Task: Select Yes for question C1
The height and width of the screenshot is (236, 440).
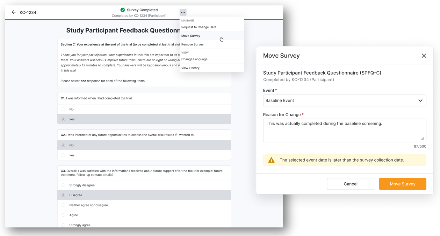Action: pos(63,119)
